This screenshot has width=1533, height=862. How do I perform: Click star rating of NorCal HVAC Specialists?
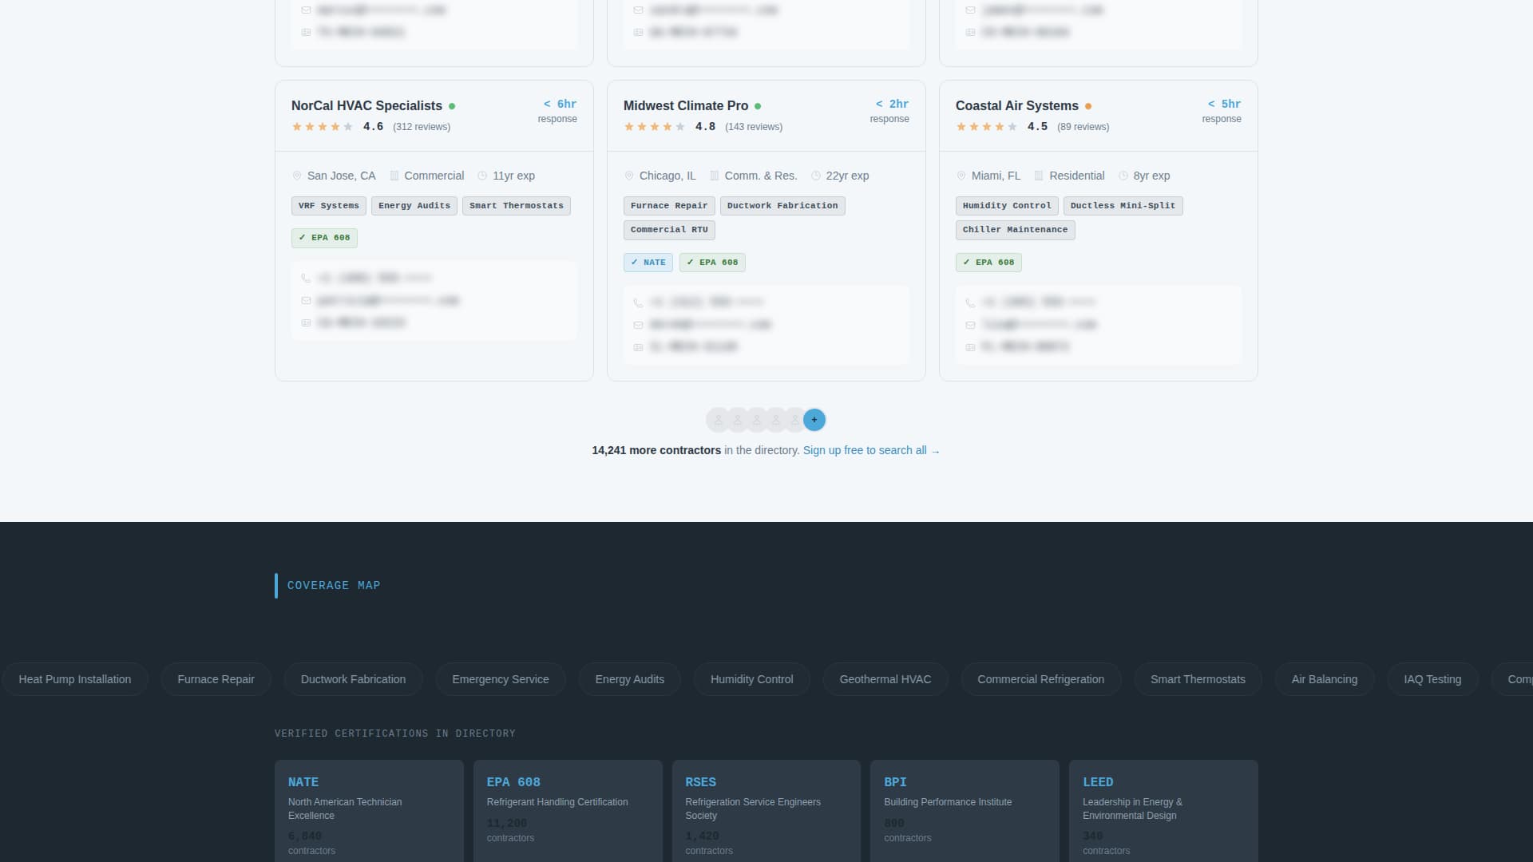322,127
